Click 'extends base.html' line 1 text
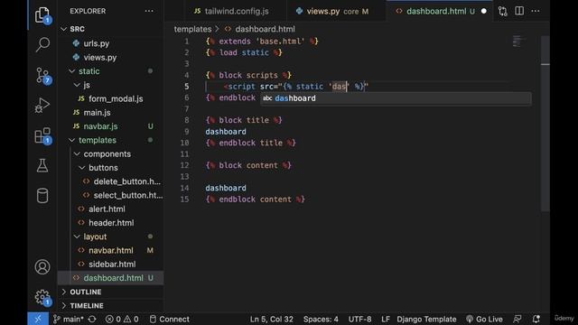578x325 pixels. (x=262, y=42)
